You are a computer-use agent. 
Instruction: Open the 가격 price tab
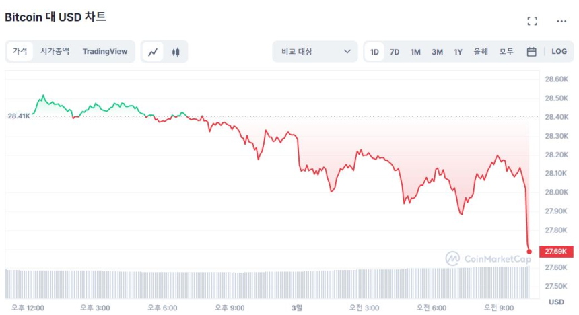tap(20, 51)
